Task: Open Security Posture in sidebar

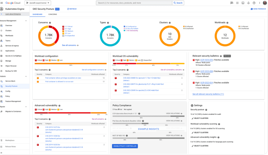Action: [x=15, y=86]
